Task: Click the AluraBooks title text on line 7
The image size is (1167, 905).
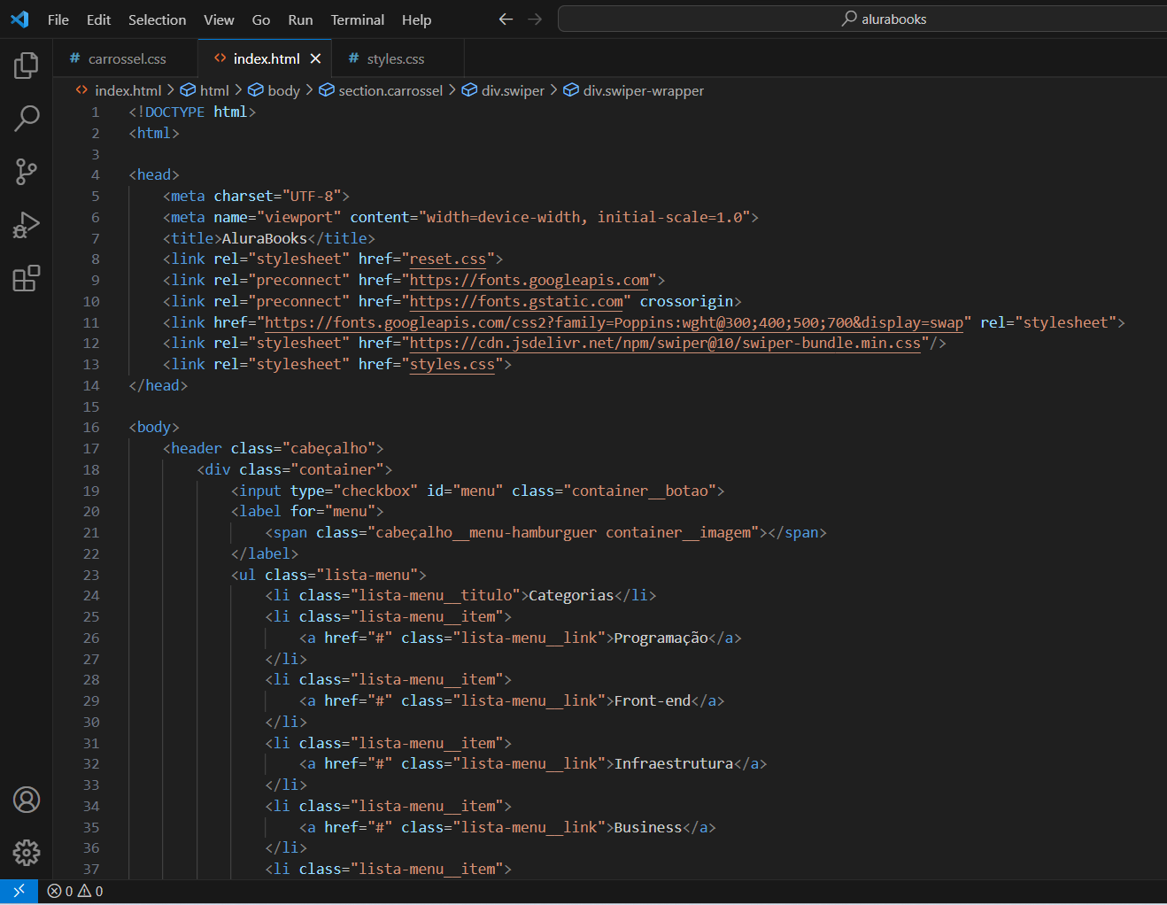Action: 265,238
